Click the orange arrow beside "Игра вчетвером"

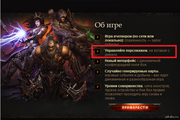tap(98, 37)
